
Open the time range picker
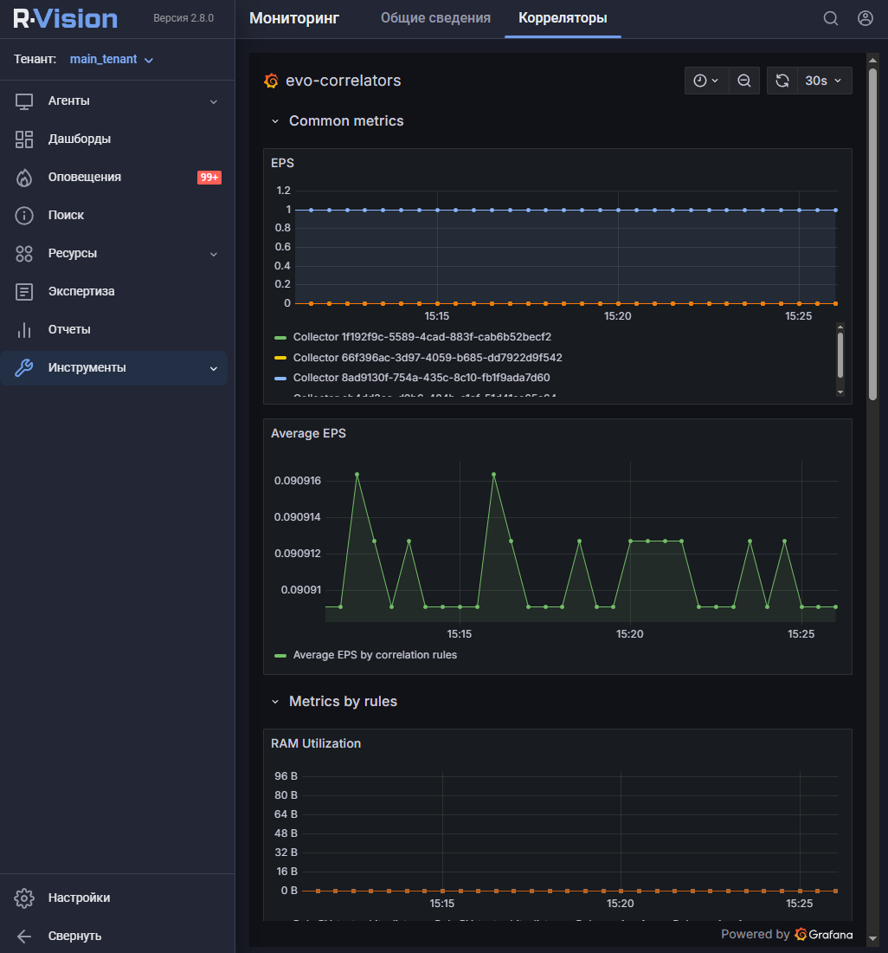click(x=706, y=81)
